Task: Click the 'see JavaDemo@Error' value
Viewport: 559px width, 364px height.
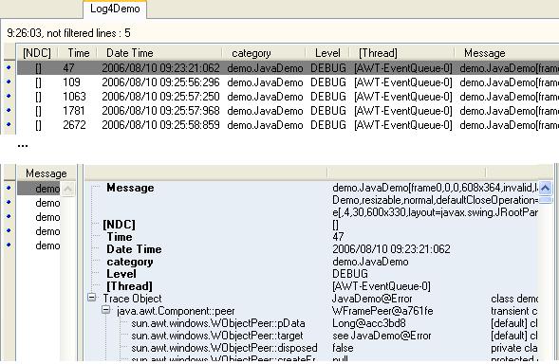Action: pyautogui.click(x=382, y=336)
